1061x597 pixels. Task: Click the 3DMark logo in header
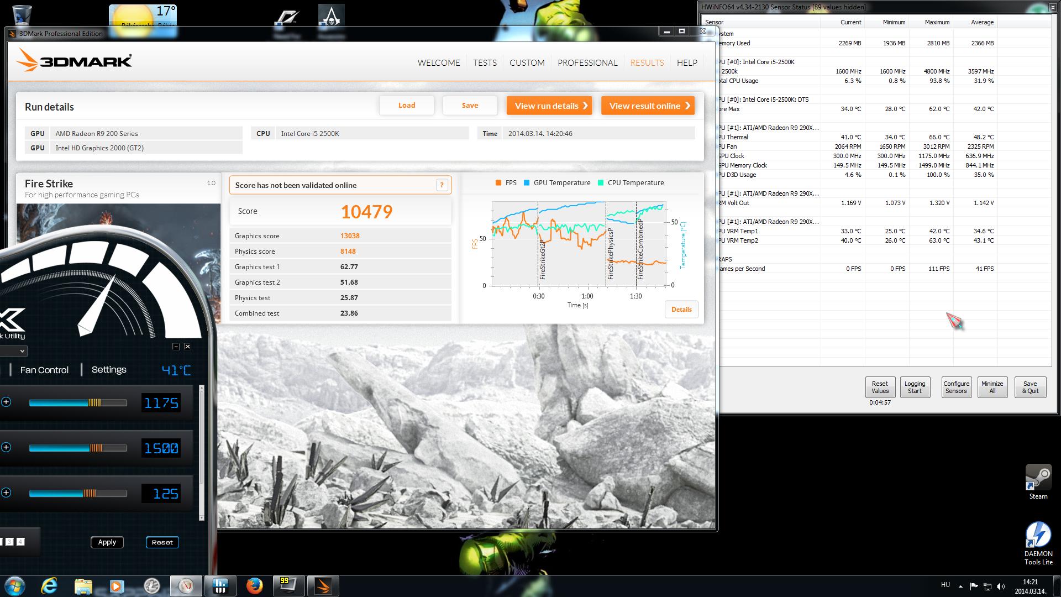74,60
